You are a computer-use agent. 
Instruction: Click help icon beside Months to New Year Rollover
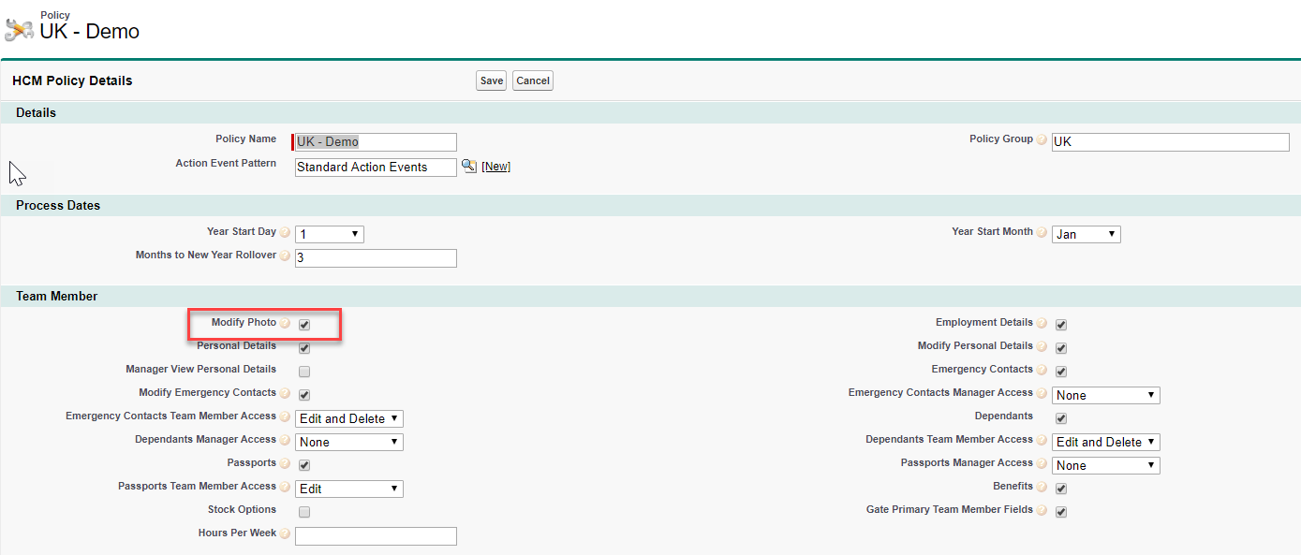[x=285, y=256]
